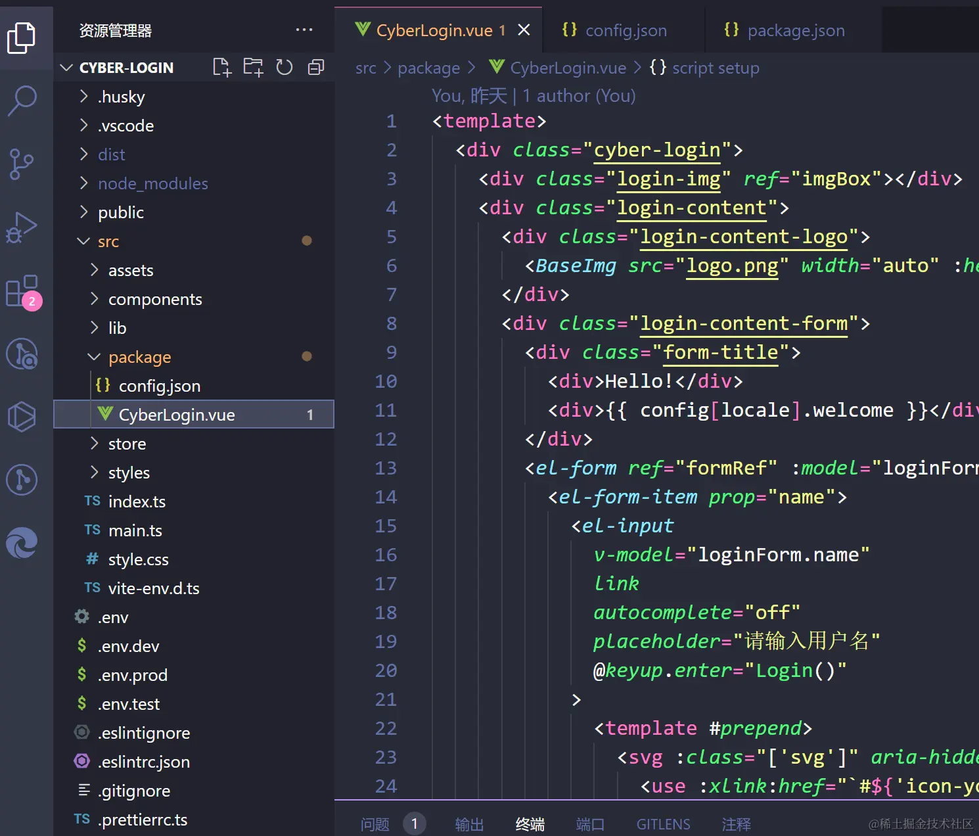Viewport: 979px width, 836px height.
Task: Click line number 10 in the gutter
Action: coord(386,381)
